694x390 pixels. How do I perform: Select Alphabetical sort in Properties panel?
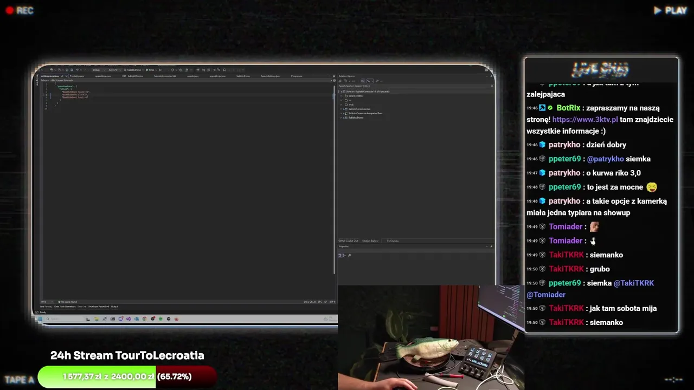344,255
